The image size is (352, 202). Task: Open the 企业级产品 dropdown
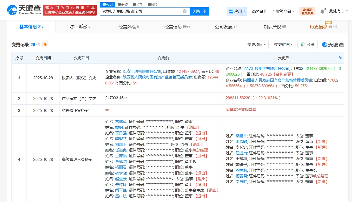(283, 11)
